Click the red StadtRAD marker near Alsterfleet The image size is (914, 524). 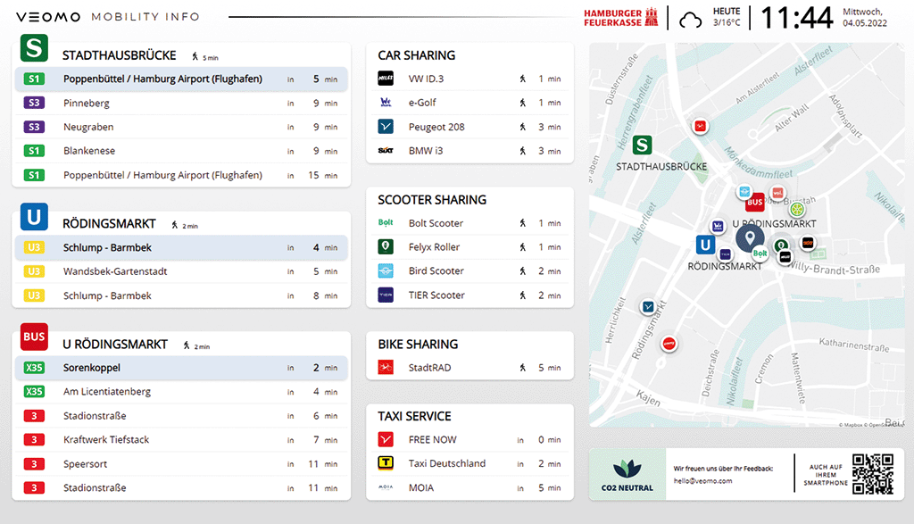pos(700,126)
